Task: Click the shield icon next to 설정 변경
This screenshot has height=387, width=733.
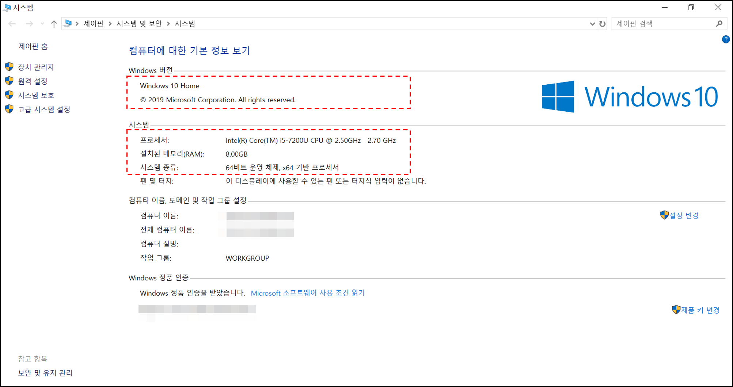Action: (x=664, y=215)
